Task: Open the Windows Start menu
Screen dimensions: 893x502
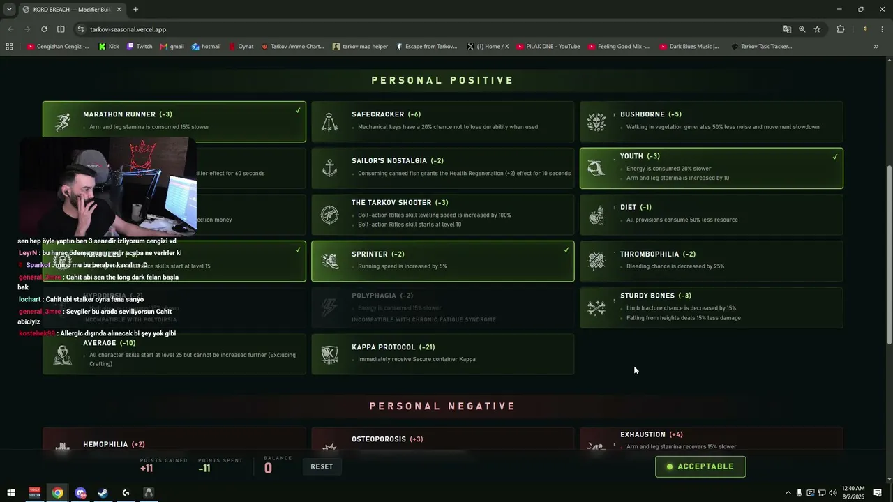Action: 11,493
